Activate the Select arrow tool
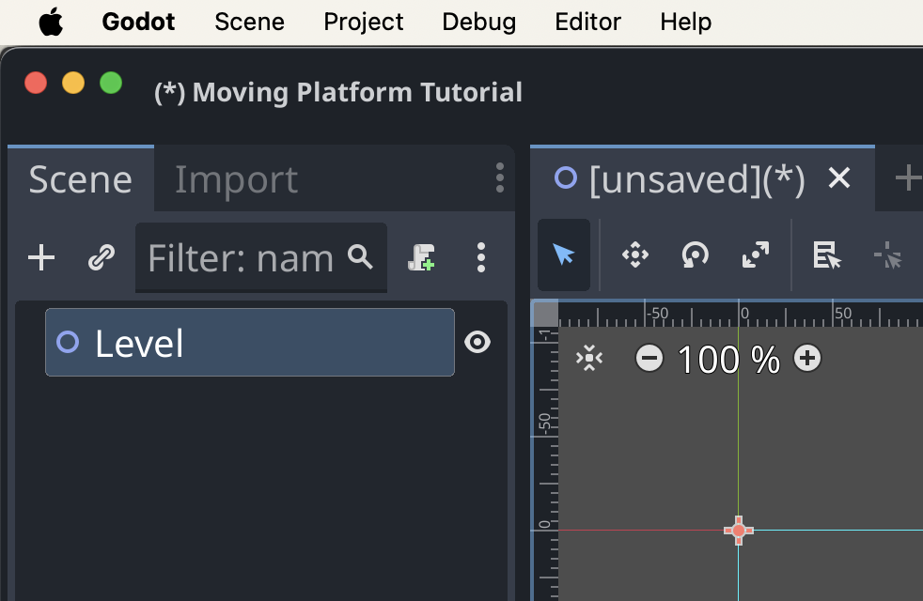 (x=564, y=254)
